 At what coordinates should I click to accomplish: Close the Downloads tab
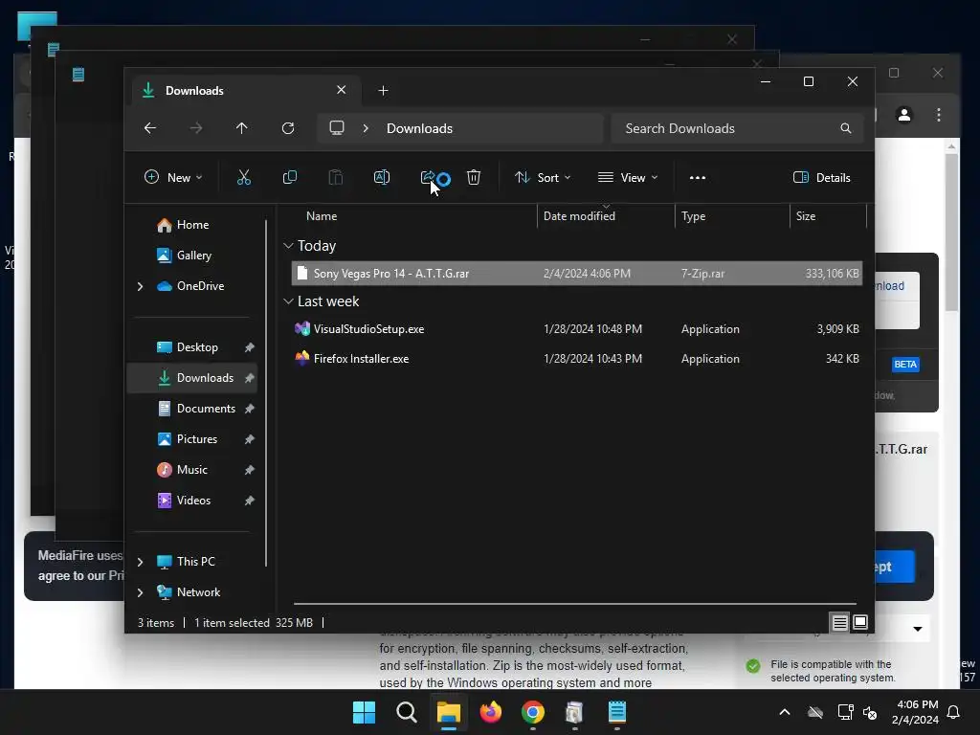342,90
